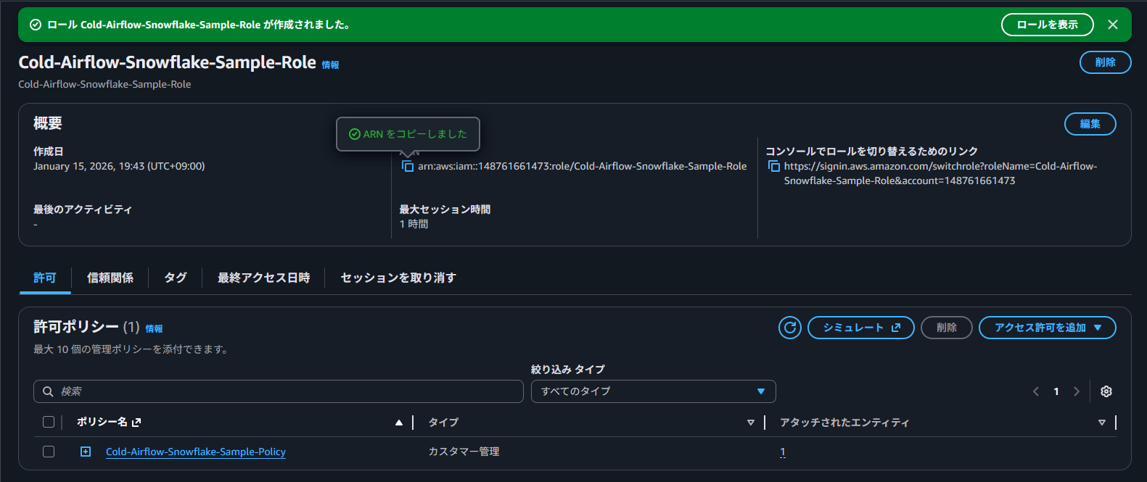This screenshot has height=482, width=1147.
Task: Click the ロールを表示 button
Action: coord(1046,25)
